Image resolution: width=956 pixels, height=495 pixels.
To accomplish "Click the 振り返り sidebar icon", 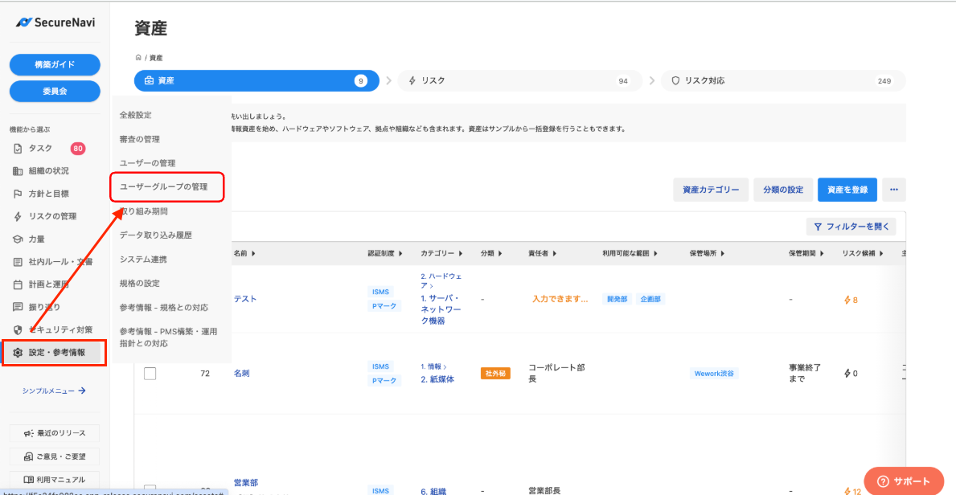I will tap(18, 307).
